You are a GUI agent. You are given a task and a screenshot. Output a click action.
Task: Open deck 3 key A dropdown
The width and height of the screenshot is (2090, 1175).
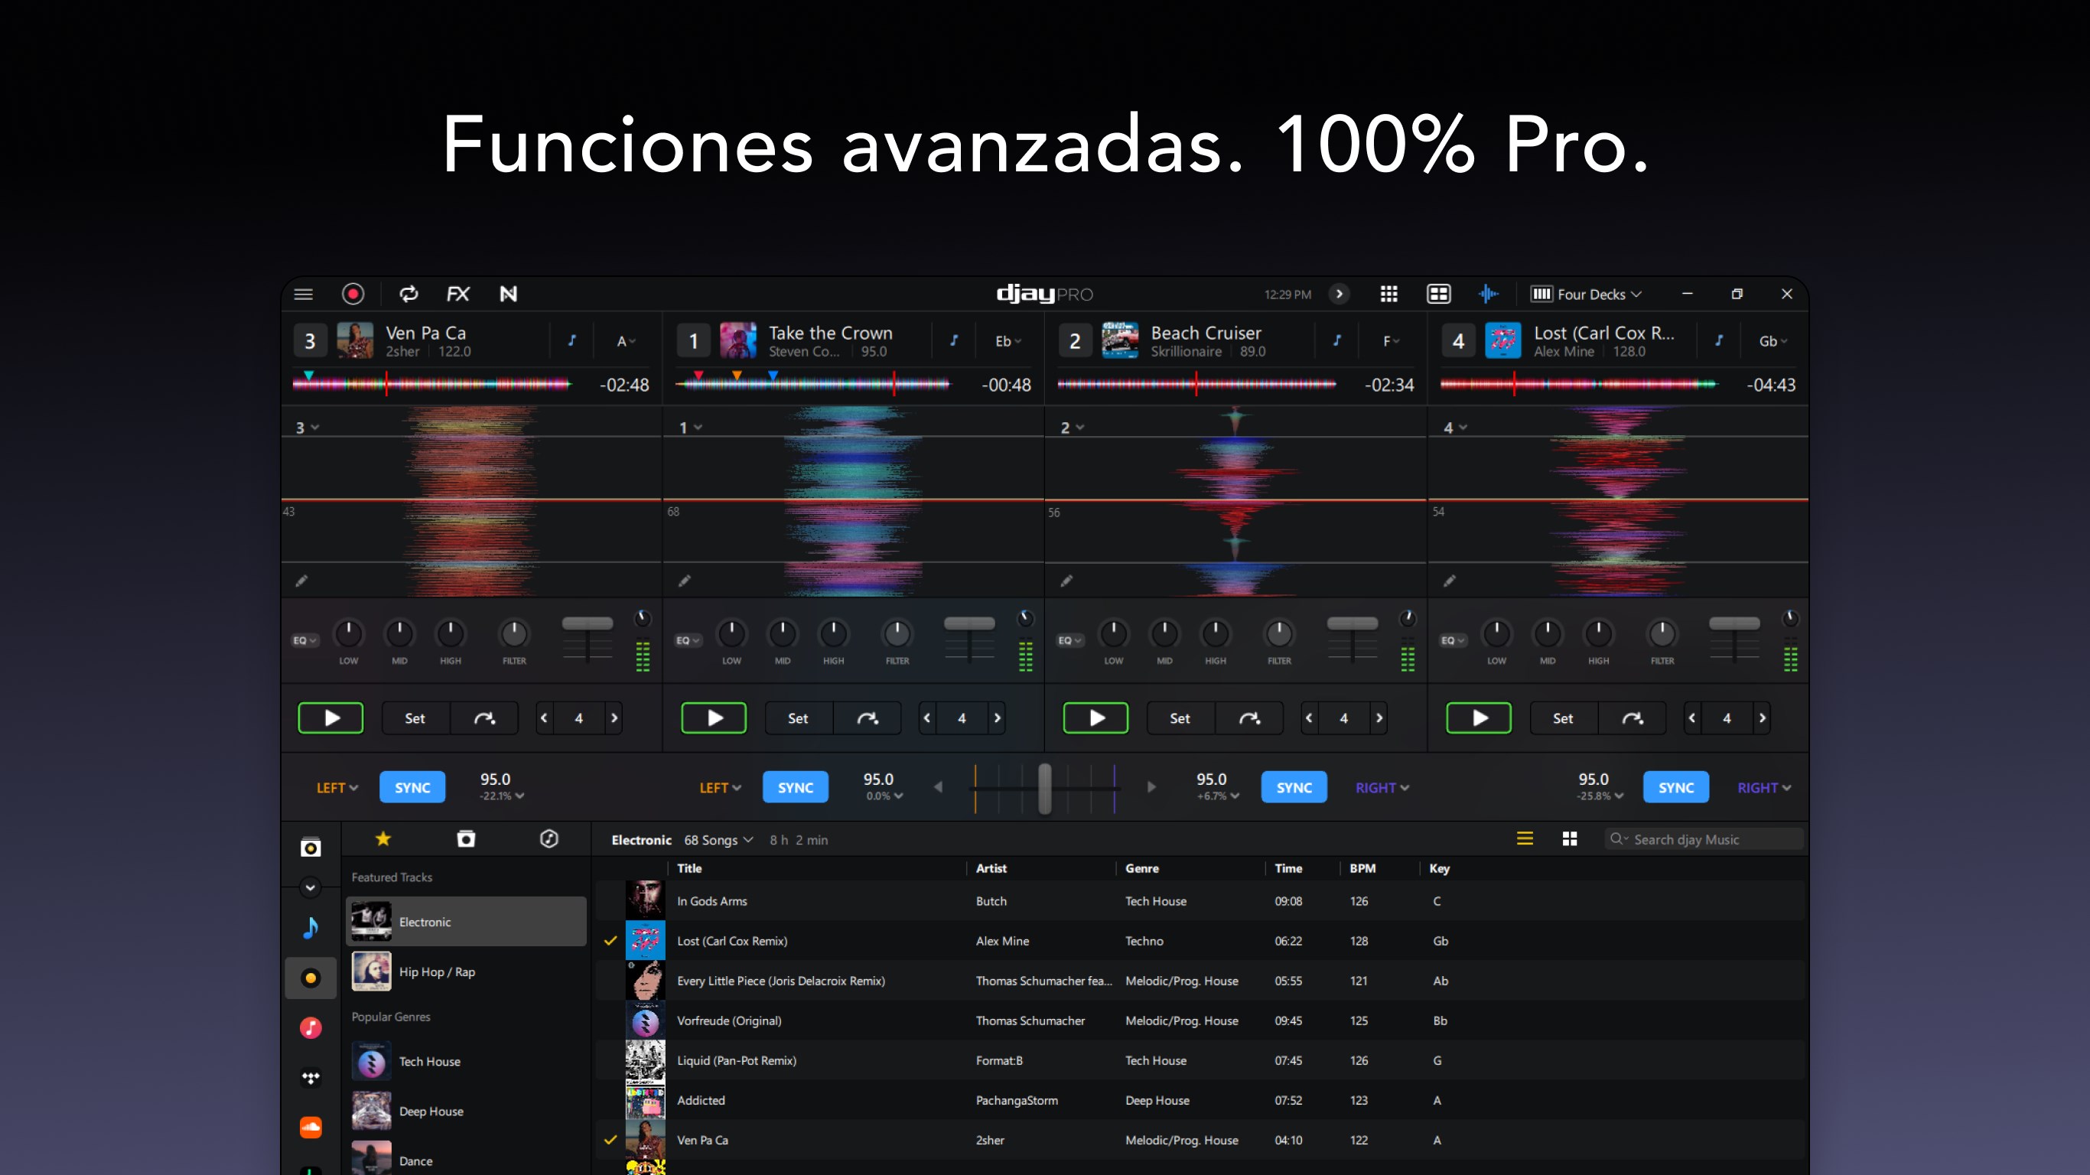[627, 342]
